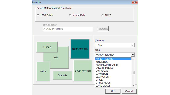The width and height of the screenshot is (170, 95).
Task: Choose KWAJALEIN ISLAND from the list
Action: [x=113, y=65]
